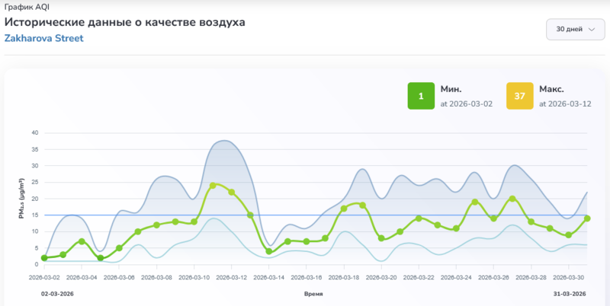
Task: Click the x-axis label 2026-03-26
Action: (494, 278)
